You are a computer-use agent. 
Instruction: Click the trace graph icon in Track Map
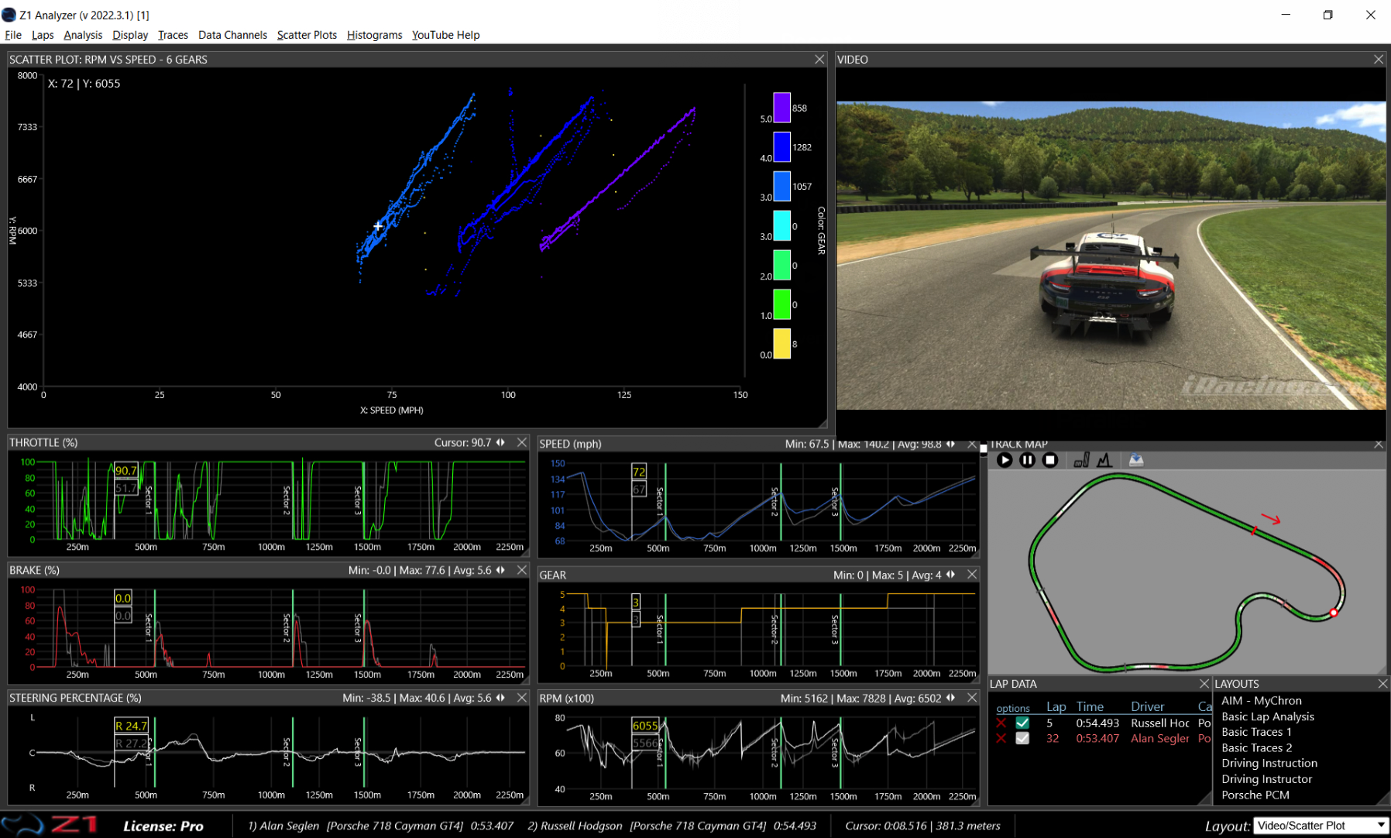(x=1104, y=460)
